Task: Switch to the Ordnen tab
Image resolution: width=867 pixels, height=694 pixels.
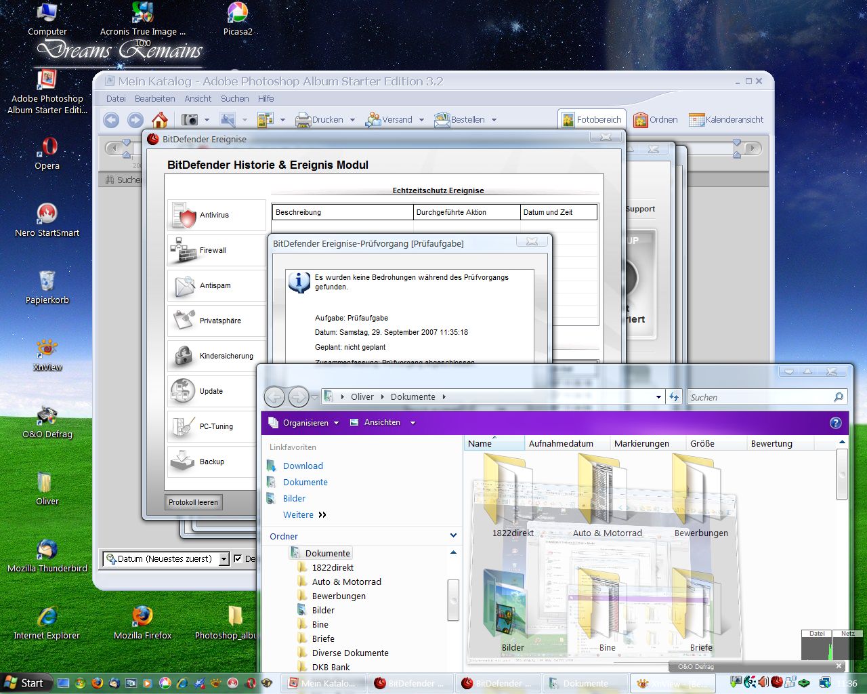Action: tap(656, 120)
